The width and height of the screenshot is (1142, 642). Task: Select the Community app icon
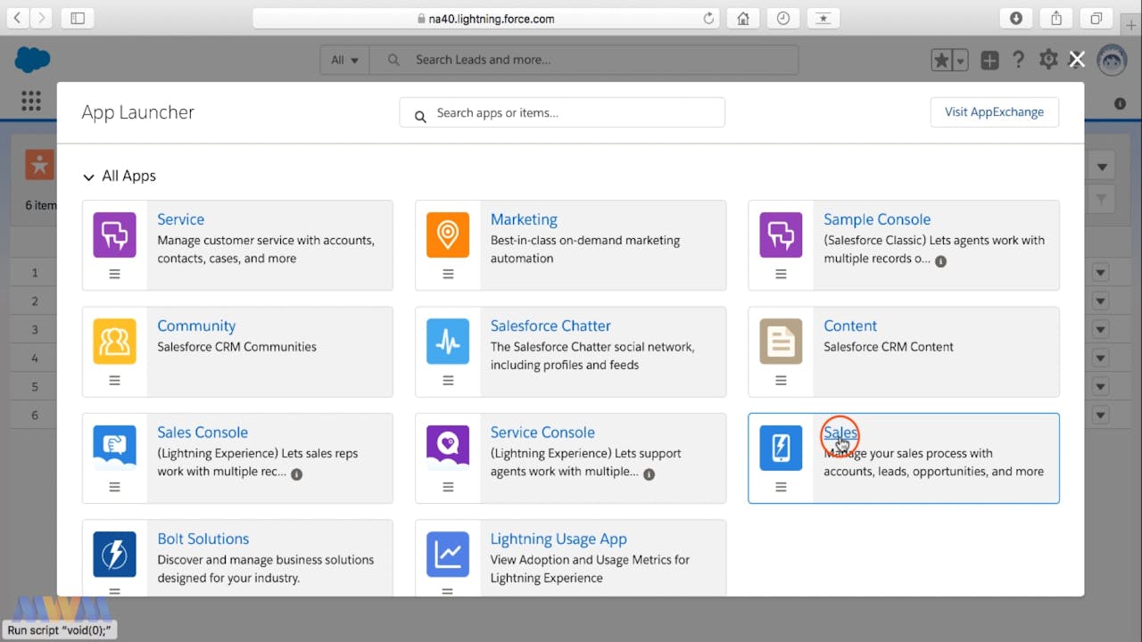pyautogui.click(x=114, y=342)
